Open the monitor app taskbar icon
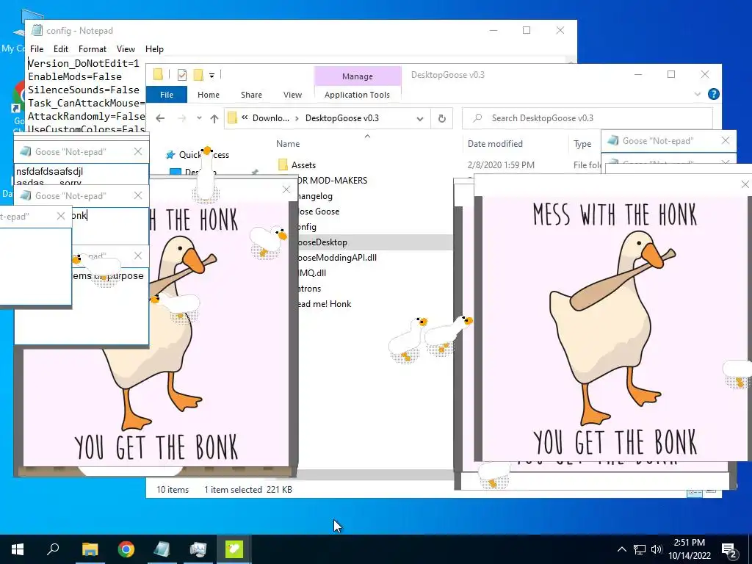This screenshot has width=752, height=564. (x=198, y=549)
